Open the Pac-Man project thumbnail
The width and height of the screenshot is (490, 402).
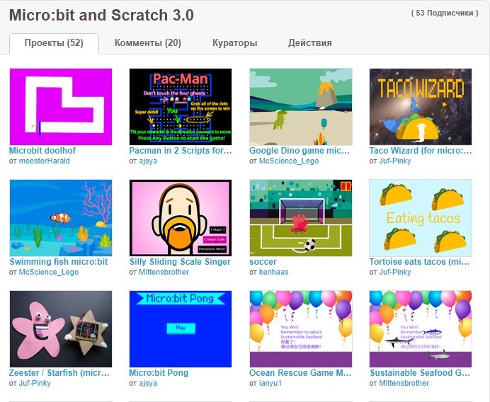tap(181, 107)
